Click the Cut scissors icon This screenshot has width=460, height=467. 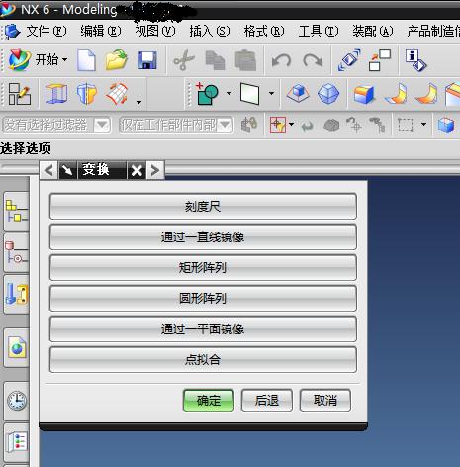pos(184,60)
